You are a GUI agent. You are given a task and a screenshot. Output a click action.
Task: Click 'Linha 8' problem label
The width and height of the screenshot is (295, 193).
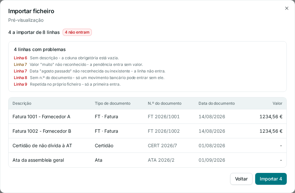point(20,78)
